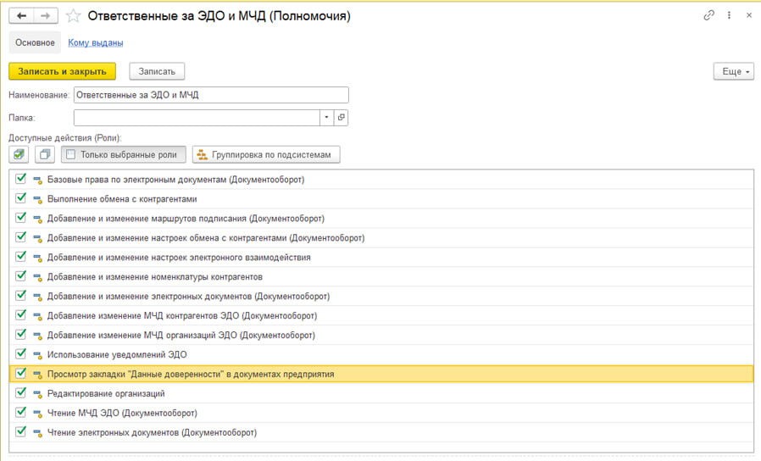Click role icon of МЧД организаций ЭДО row
Image resolution: width=761 pixels, height=461 pixels.
pos(37,336)
